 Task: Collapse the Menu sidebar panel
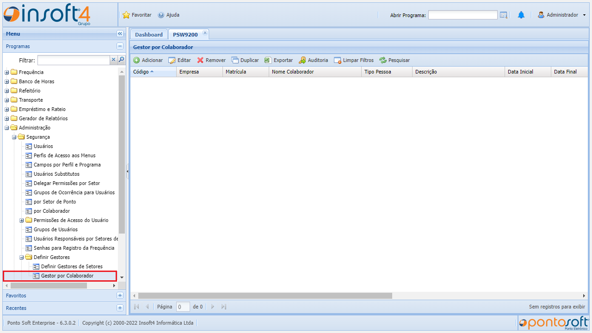(120, 34)
